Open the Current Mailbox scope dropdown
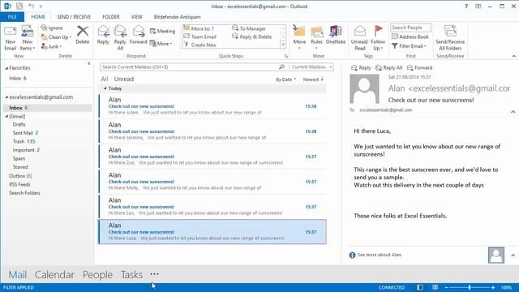Image resolution: width=519 pixels, height=292 pixels. click(311, 67)
